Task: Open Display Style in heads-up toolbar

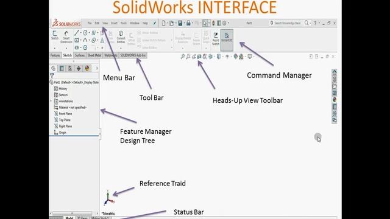Action: coord(219,57)
